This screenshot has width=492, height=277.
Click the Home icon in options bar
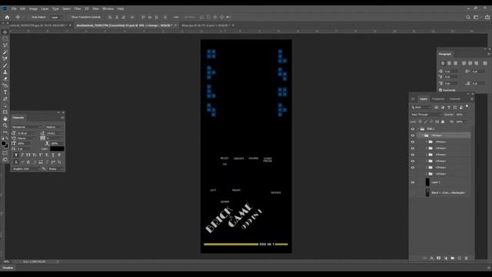(x=7, y=17)
